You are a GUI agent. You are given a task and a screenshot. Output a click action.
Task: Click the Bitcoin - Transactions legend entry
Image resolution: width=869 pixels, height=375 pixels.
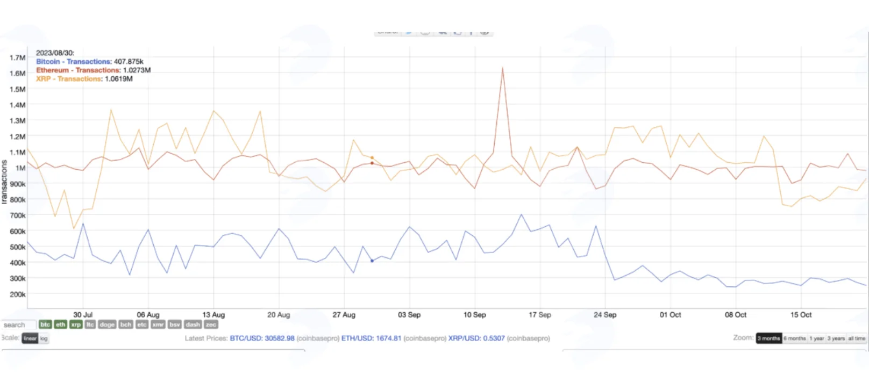pos(74,62)
